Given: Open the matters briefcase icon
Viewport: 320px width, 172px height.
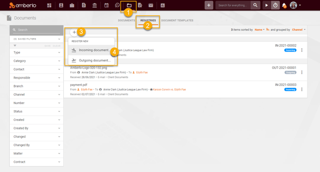Looking at the screenshot, I should point(72,5).
